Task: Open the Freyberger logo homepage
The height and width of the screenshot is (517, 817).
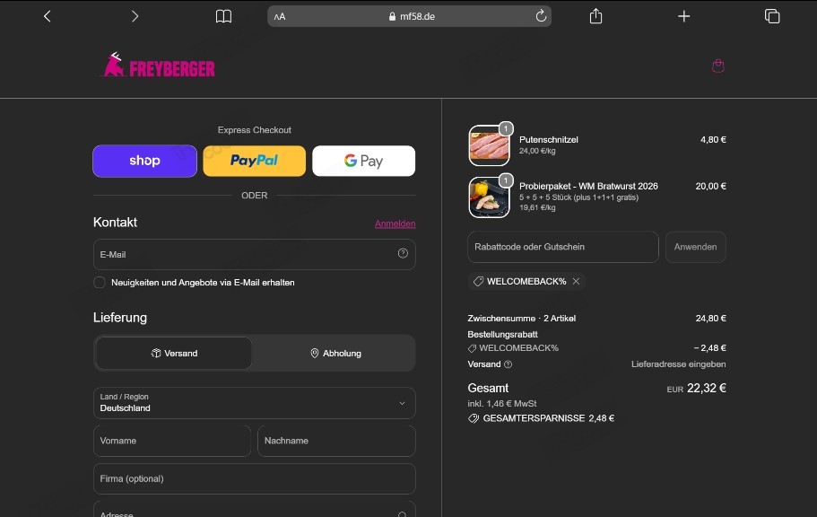Action: click(159, 66)
